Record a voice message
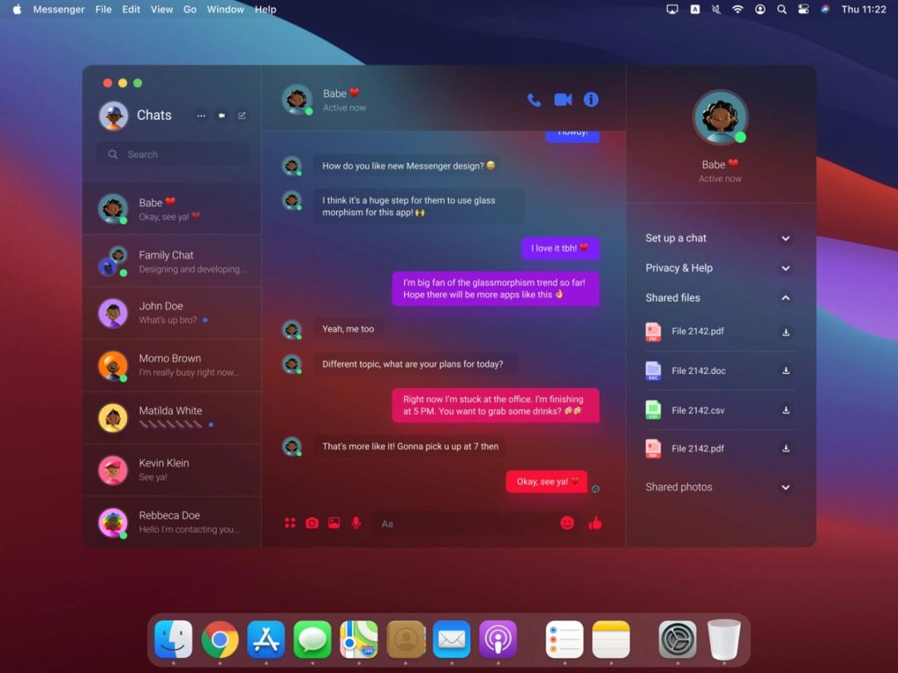The width and height of the screenshot is (898, 673). [x=356, y=523]
